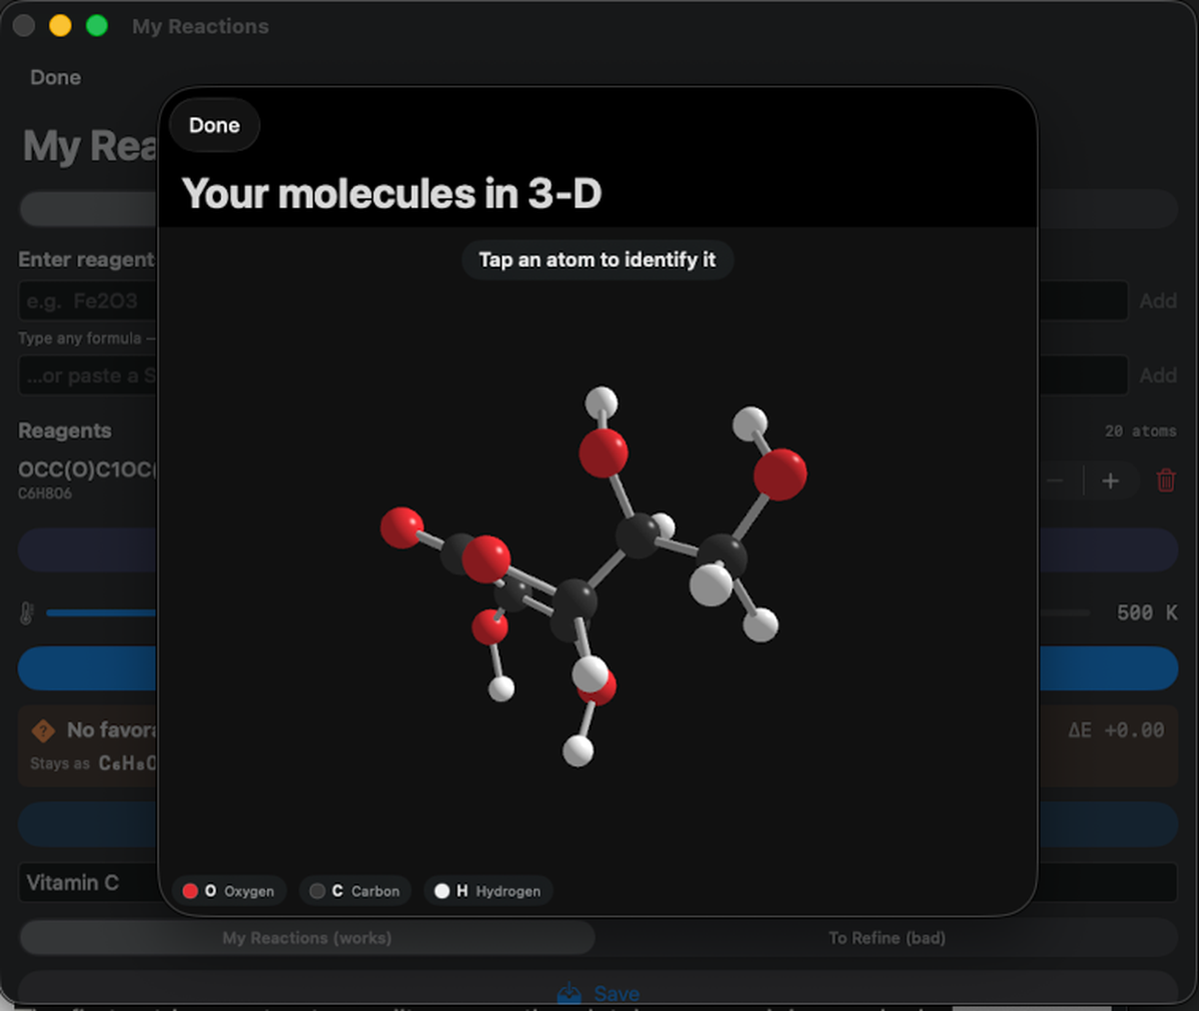
Task: Tap the topmost white hydrogen atom
Action: (600, 404)
